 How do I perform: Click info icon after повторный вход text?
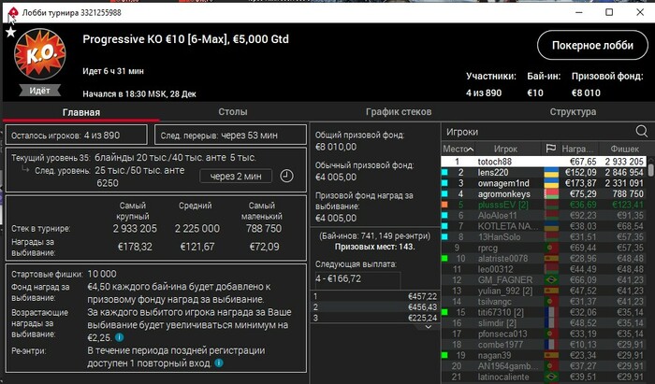pos(218,363)
